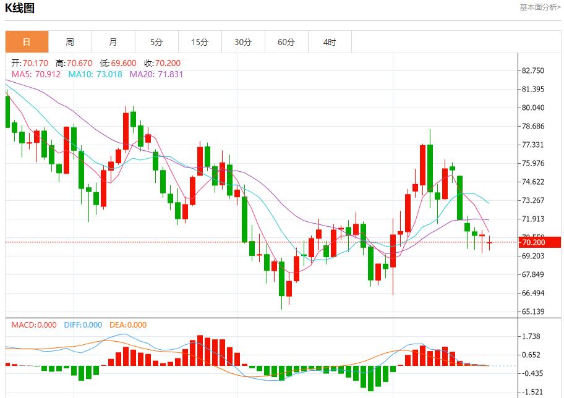Select the 日 daily chart tab

[x=27, y=42]
